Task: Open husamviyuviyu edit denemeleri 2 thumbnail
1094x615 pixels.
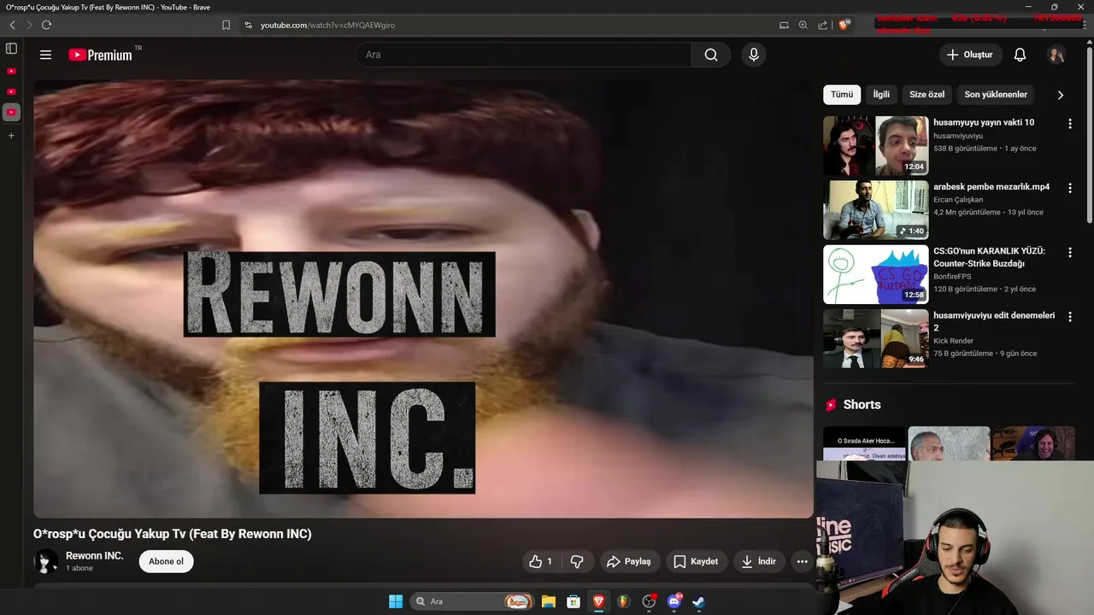Action: (x=875, y=338)
